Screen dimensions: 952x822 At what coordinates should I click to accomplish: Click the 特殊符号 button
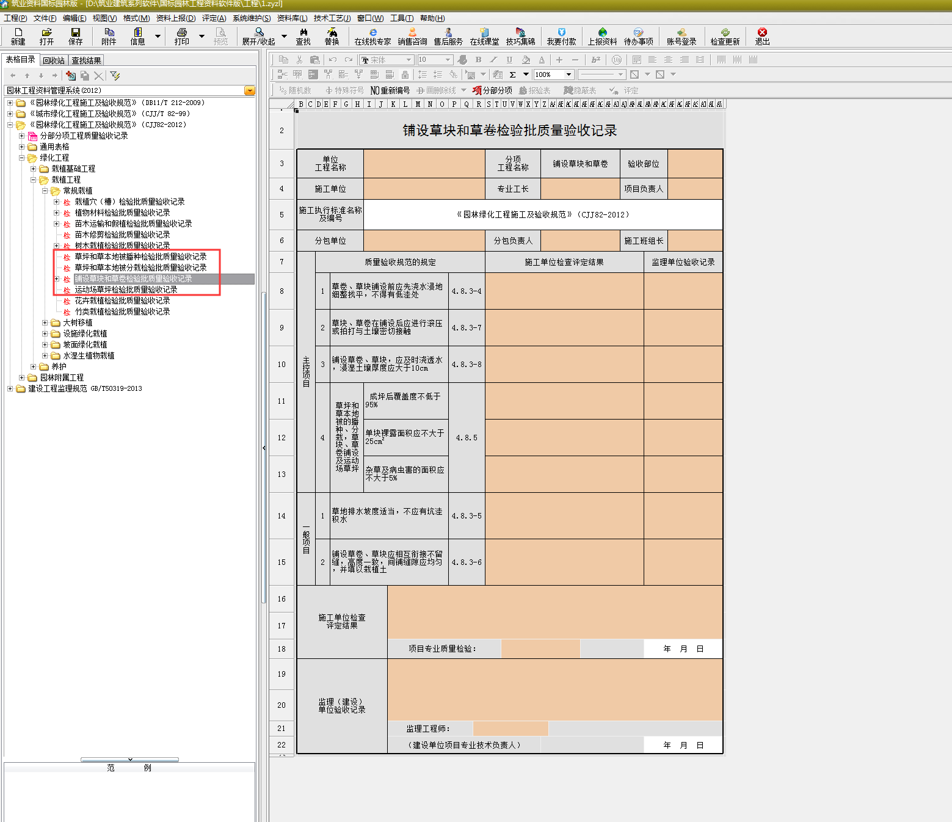coord(344,90)
